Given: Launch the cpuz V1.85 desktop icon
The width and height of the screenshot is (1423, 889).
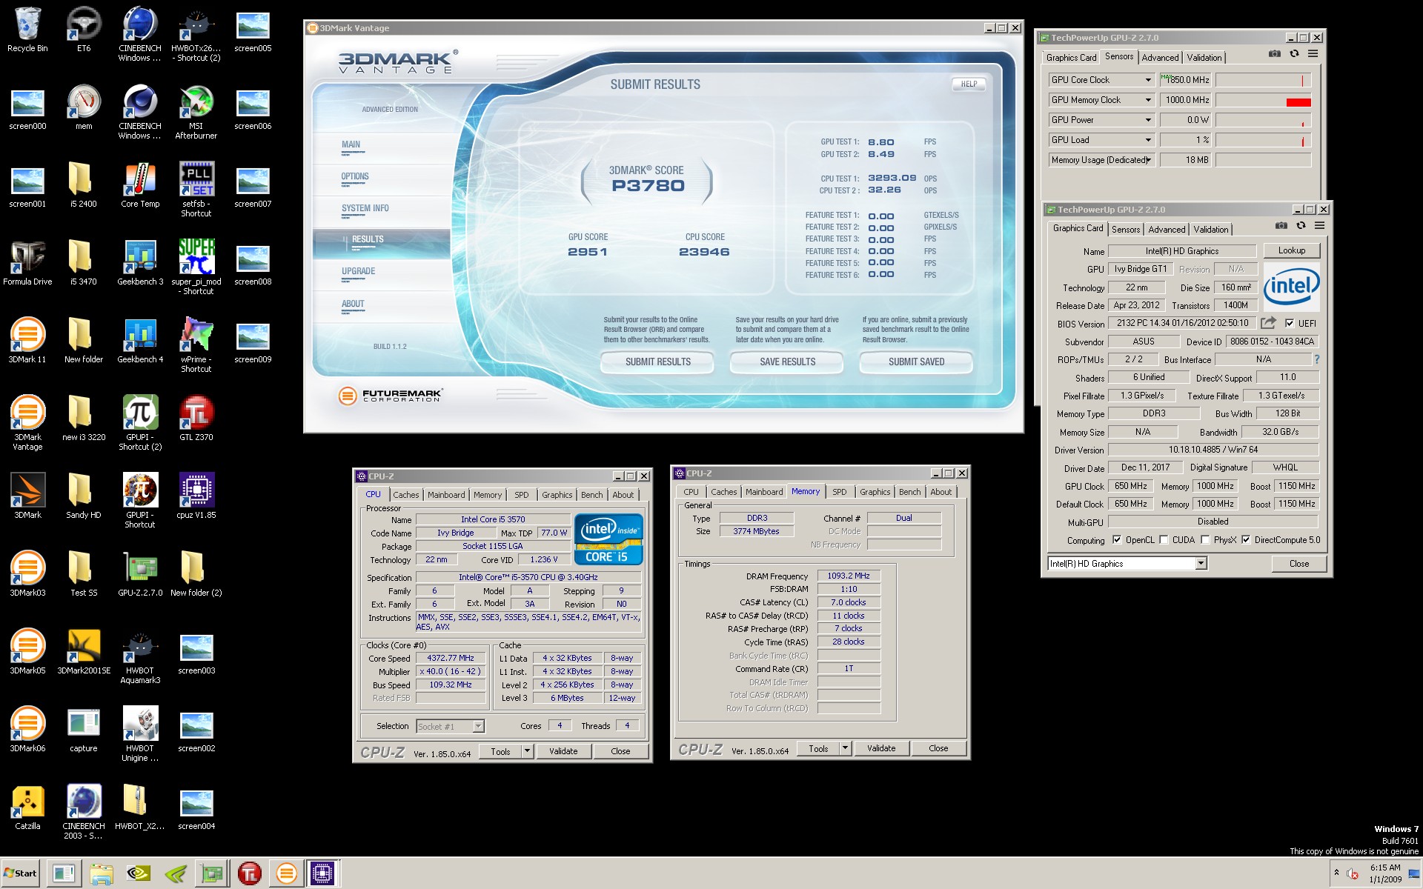Looking at the screenshot, I should coord(196,496).
